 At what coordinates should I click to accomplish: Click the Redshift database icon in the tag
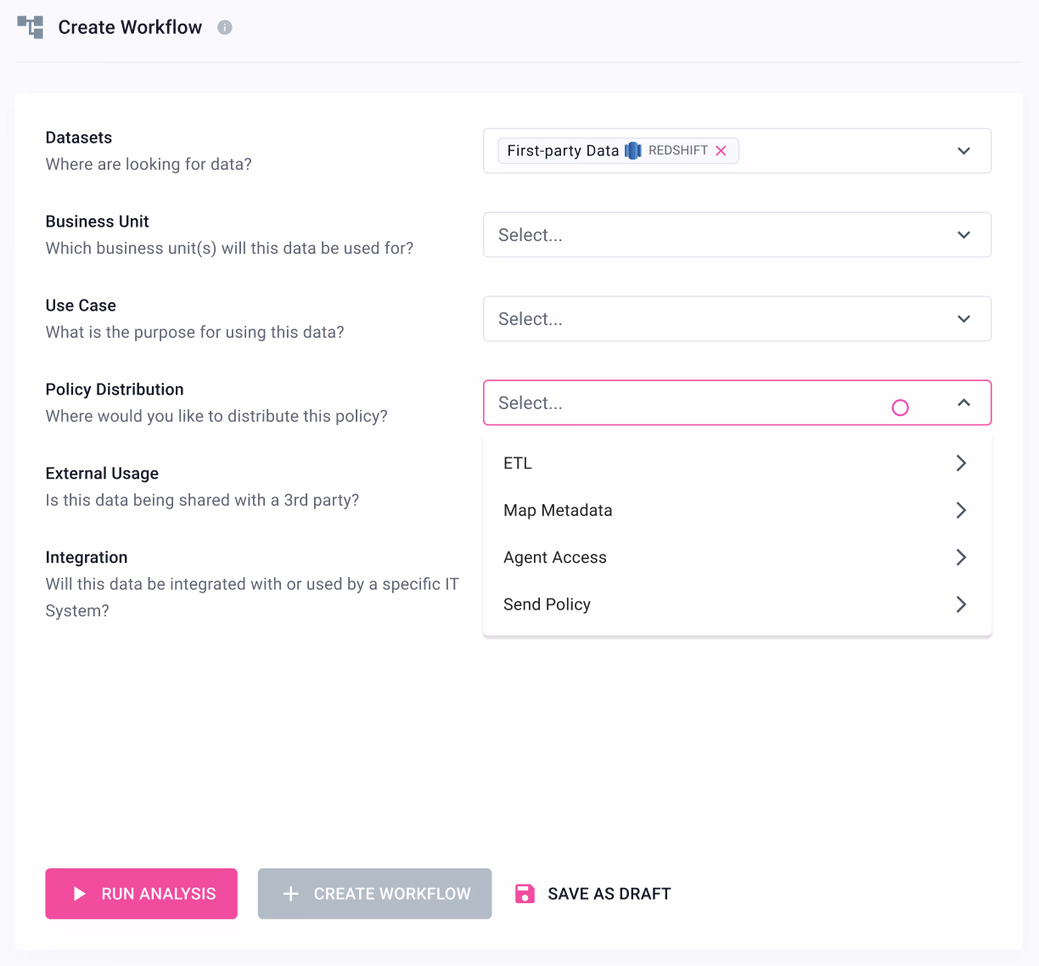[632, 150]
